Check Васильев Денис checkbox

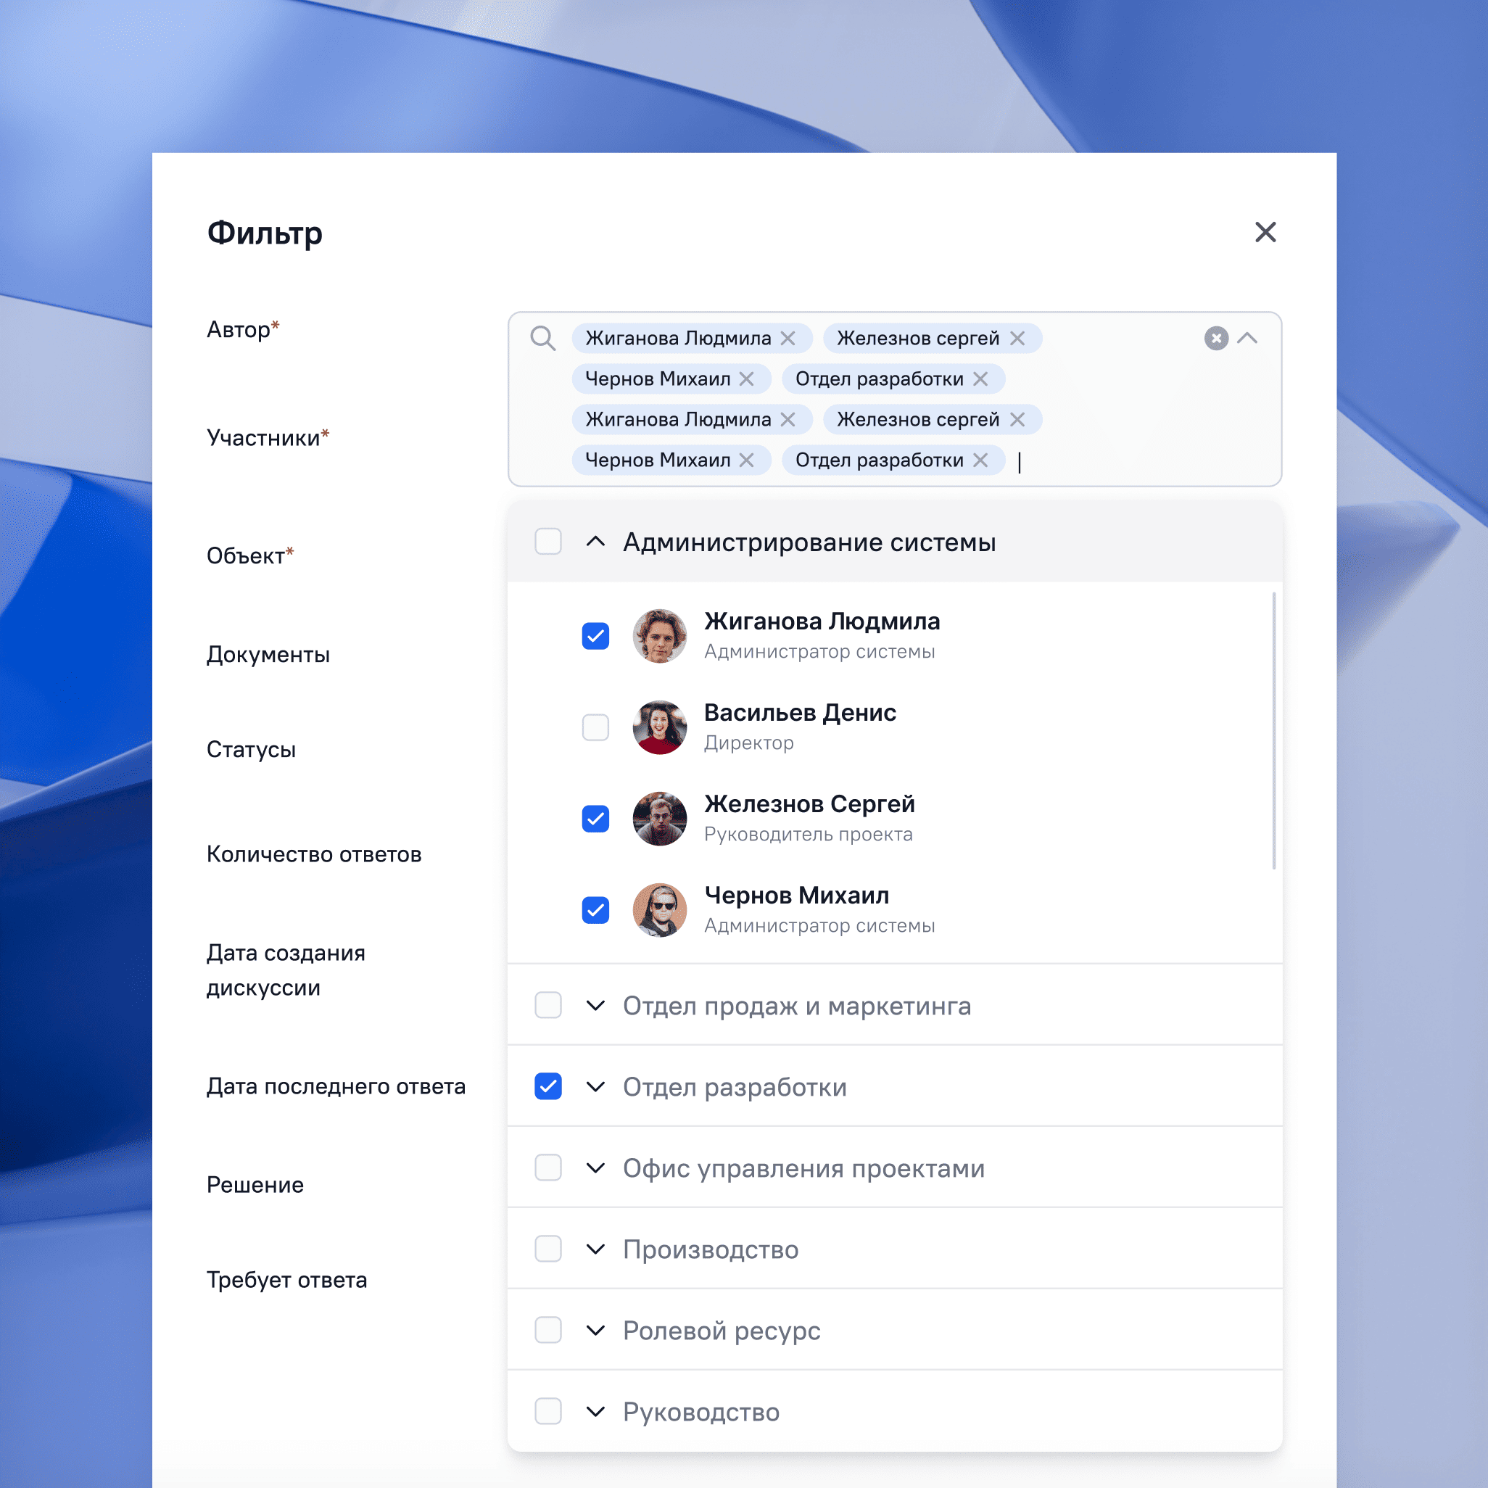pyautogui.click(x=595, y=727)
